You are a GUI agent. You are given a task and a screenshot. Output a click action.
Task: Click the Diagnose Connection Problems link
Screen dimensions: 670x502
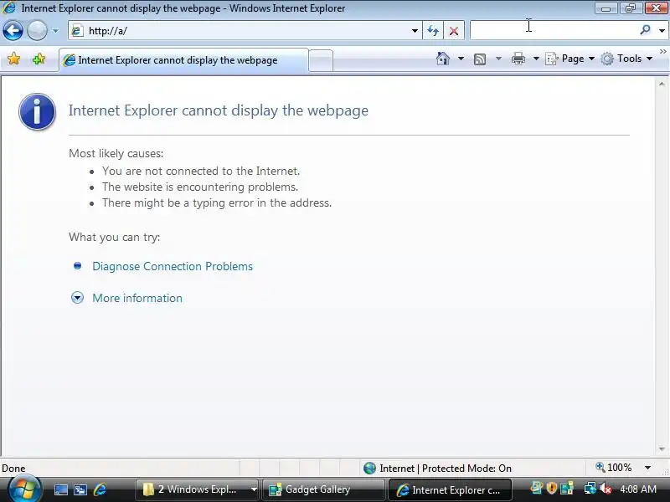pos(173,266)
